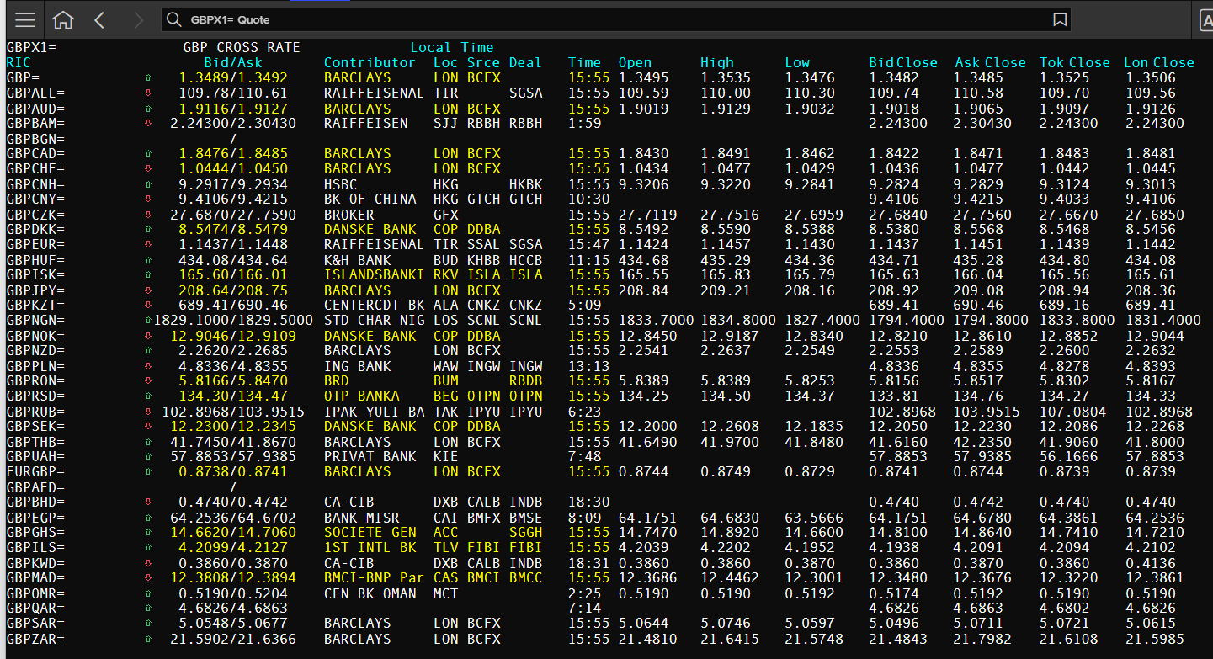The height and width of the screenshot is (659, 1213).
Task: Select the GBPNGN= bid/ask quote
Action: [x=233, y=321]
